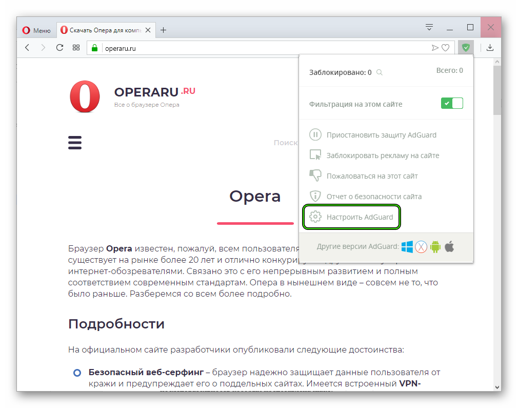
Task: Click the red Opera logo on the page
Action: coord(85,96)
